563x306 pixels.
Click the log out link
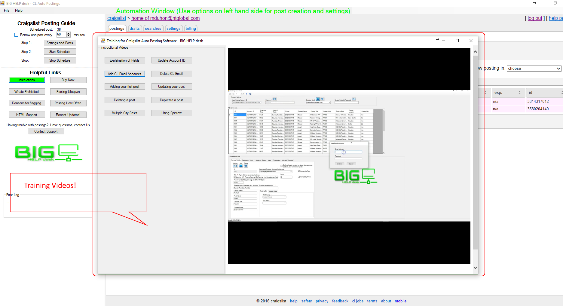click(535, 18)
